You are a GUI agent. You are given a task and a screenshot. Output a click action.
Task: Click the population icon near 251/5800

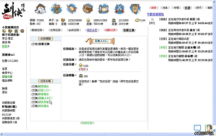point(114,20)
